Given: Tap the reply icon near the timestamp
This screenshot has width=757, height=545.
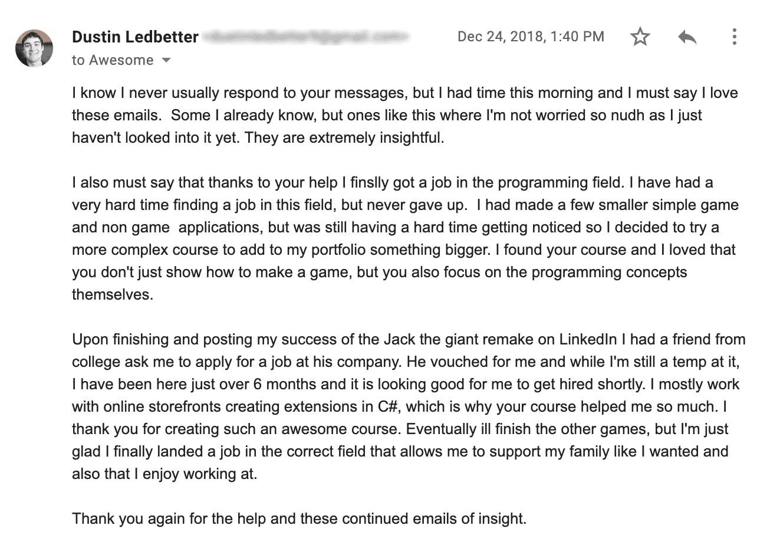Looking at the screenshot, I should coord(687,36).
